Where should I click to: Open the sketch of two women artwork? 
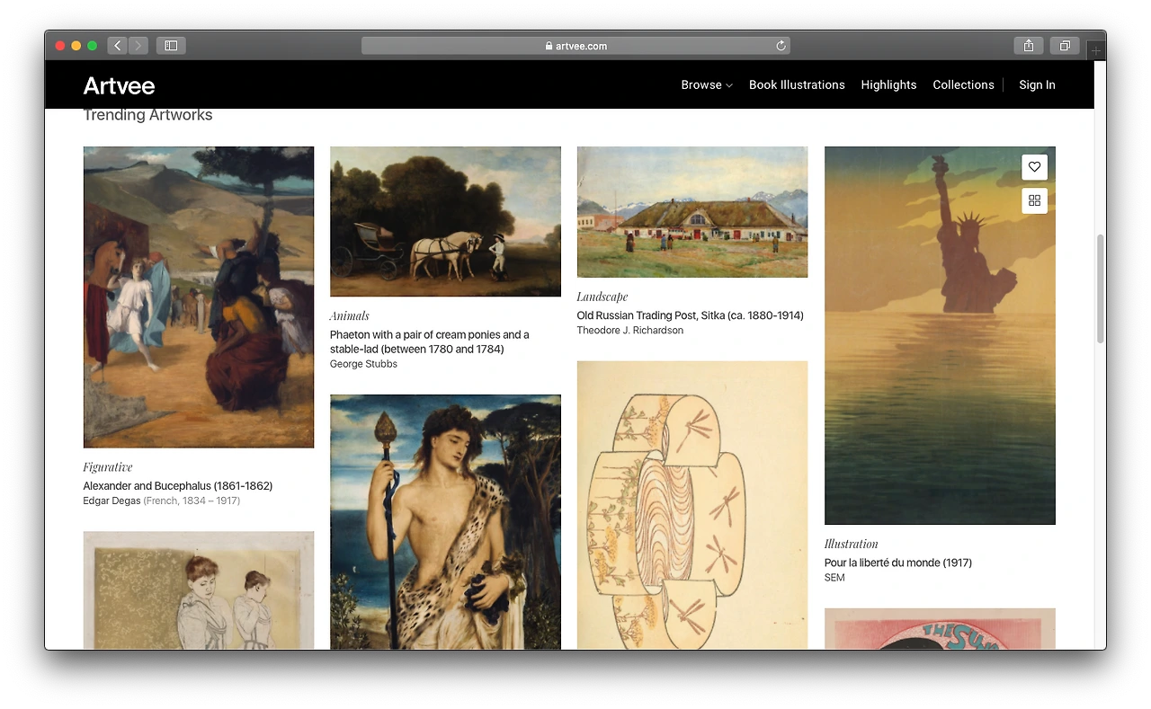(x=199, y=590)
